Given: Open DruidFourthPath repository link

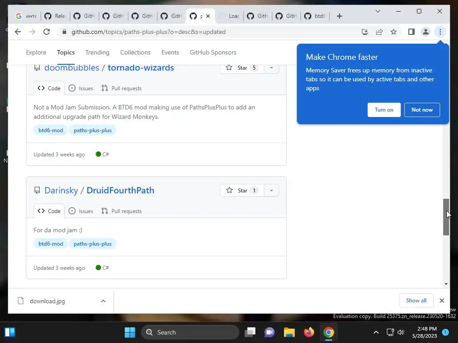Looking at the screenshot, I should [120, 190].
